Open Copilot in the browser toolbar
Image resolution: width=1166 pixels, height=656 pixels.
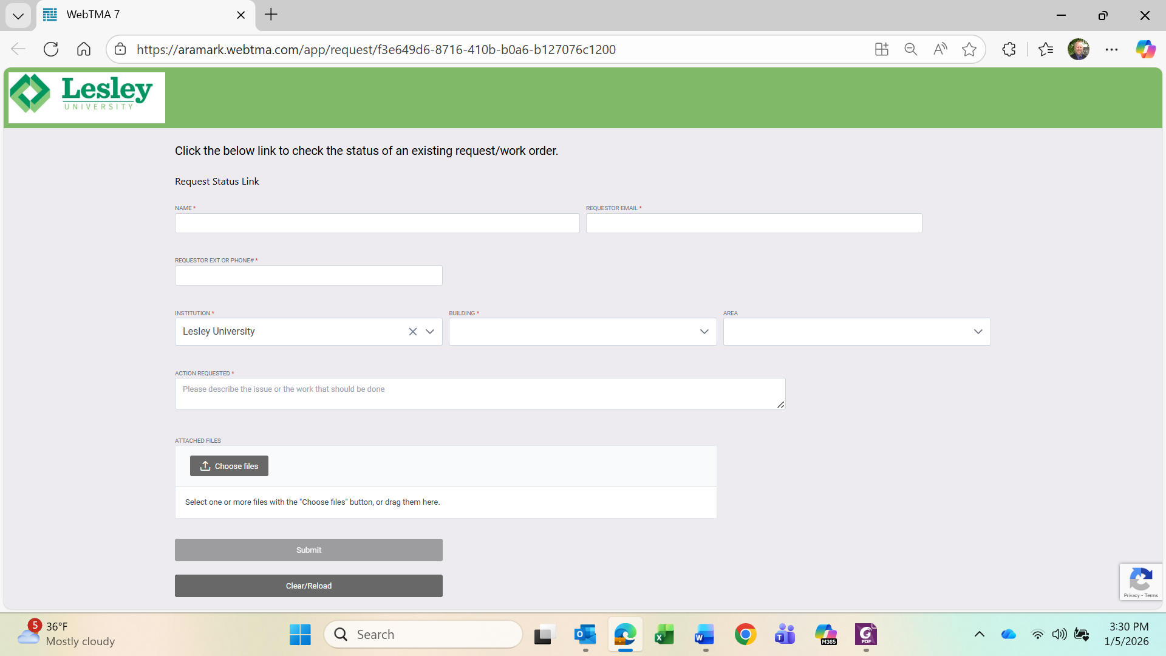(1145, 49)
